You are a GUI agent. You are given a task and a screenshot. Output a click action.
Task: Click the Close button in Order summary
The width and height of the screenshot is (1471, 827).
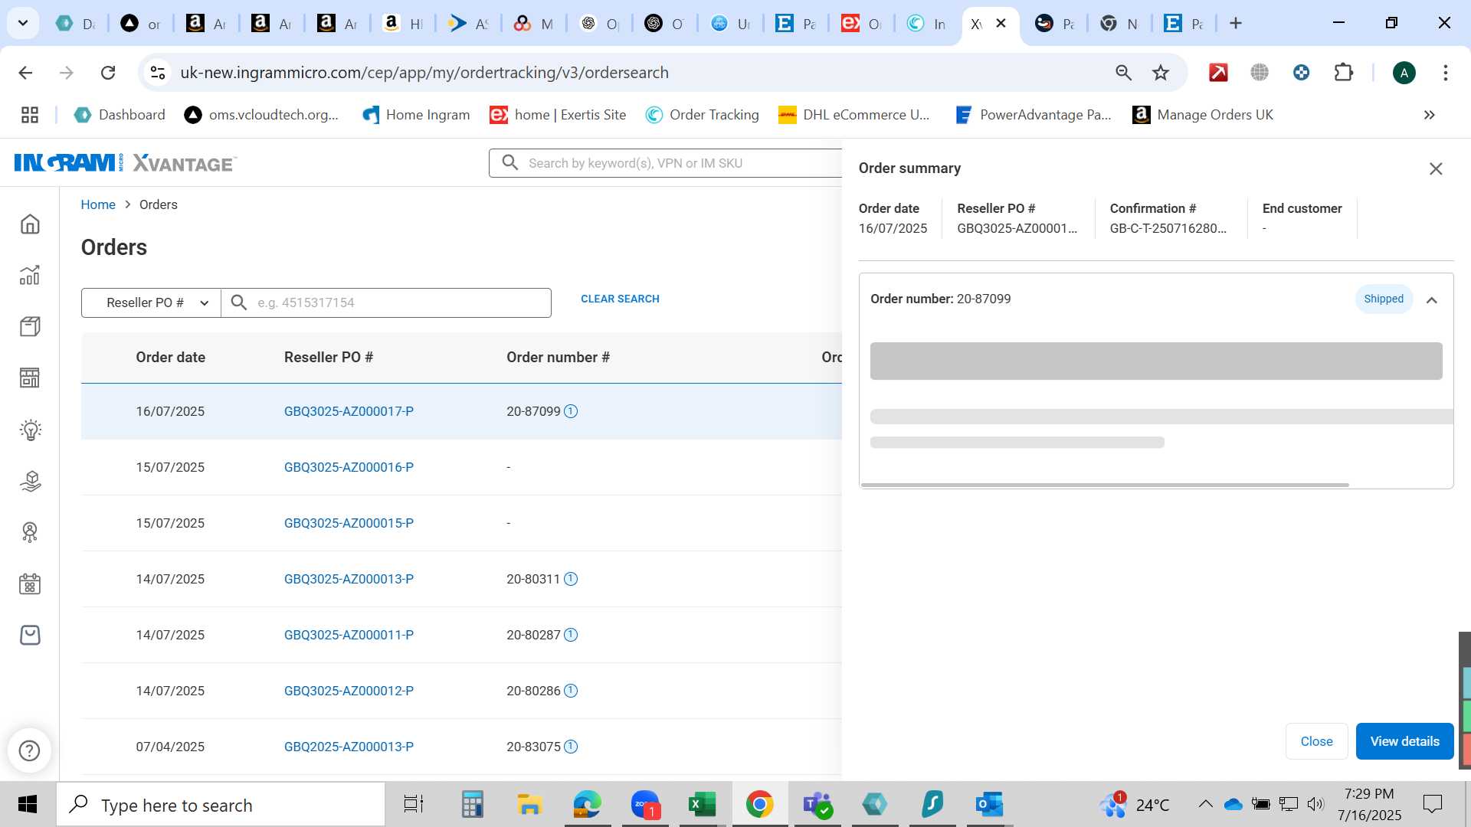coord(1316,741)
